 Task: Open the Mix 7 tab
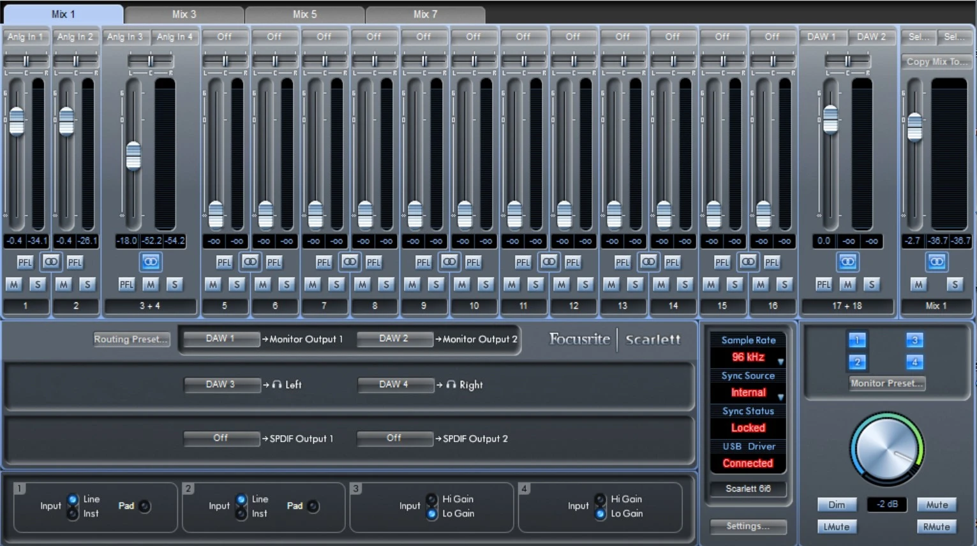(x=425, y=14)
